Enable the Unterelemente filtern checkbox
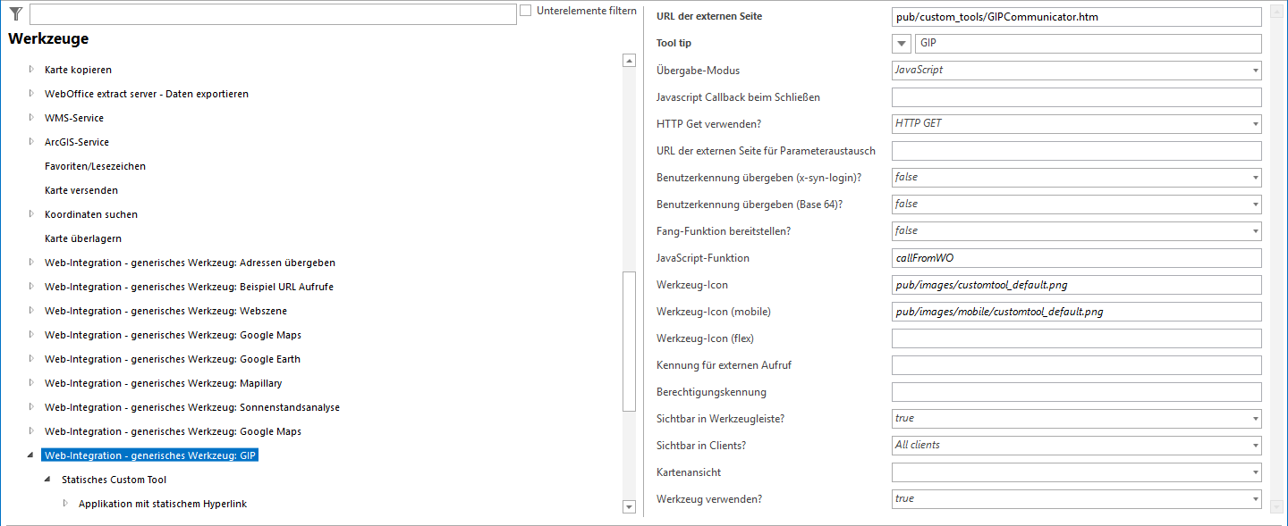The image size is (1288, 526). 526,11
